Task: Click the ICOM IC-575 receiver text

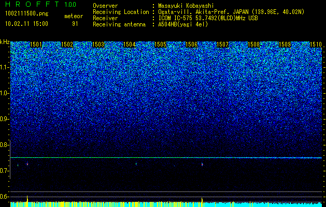Action: coord(208,18)
